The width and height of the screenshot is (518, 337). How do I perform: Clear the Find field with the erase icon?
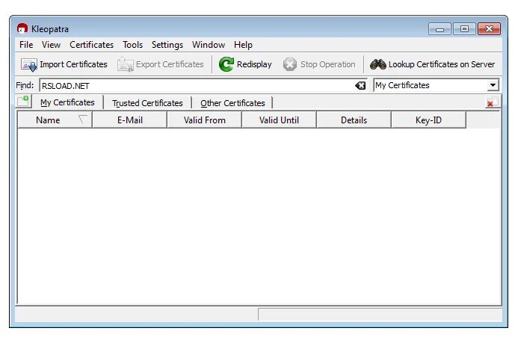tap(360, 86)
